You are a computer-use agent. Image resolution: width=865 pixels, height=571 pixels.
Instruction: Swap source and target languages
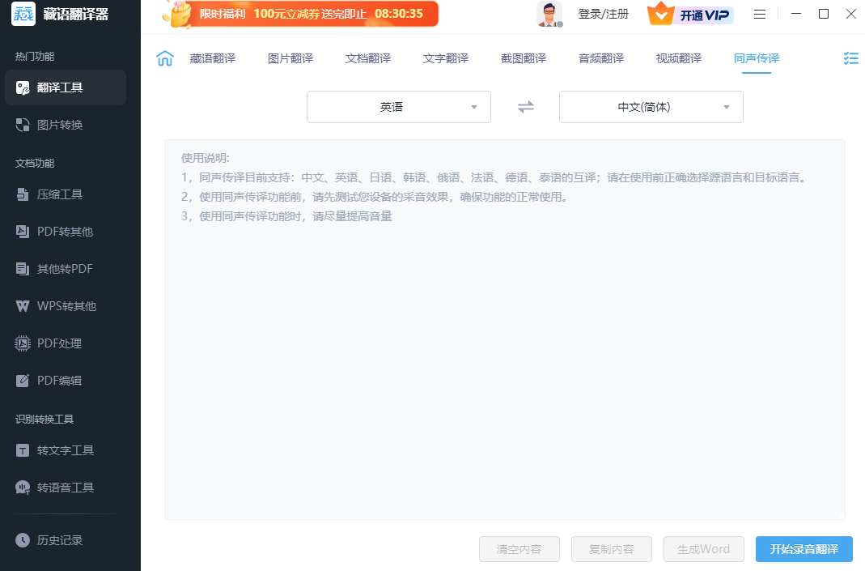coord(524,106)
